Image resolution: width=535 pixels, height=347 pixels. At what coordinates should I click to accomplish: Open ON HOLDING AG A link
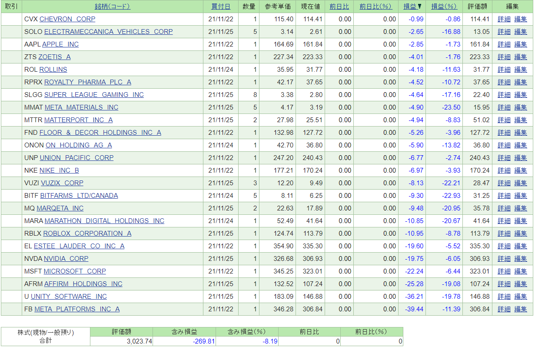point(79,145)
